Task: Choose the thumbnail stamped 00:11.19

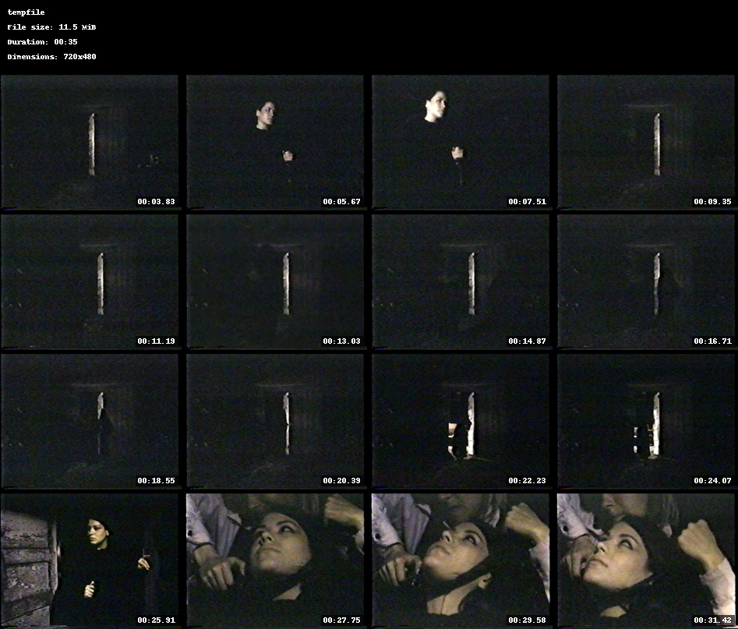Action: [x=90, y=281]
